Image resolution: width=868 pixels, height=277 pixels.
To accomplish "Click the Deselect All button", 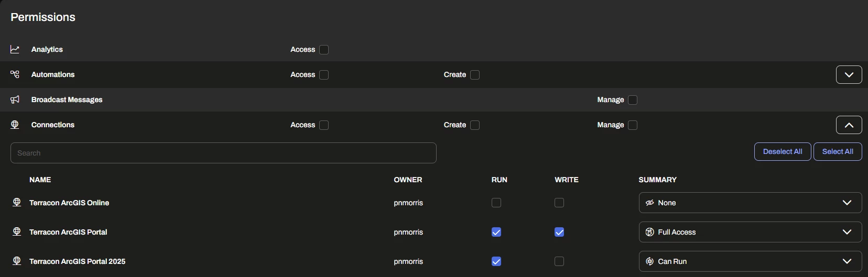I will pyautogui.click(x=783, y=151).
